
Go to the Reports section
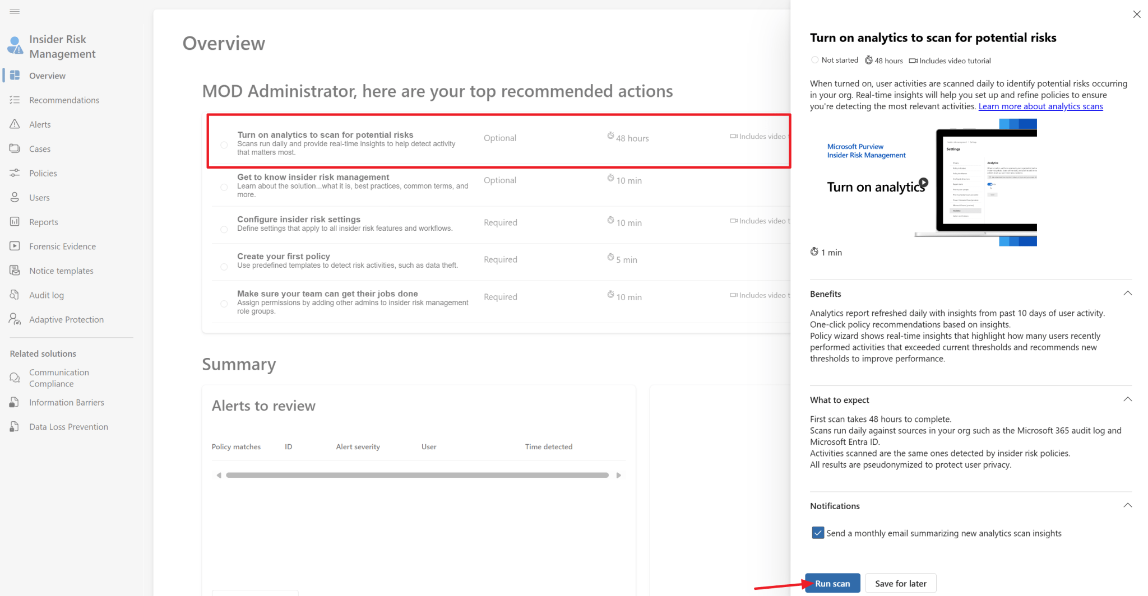click(43, 221)
